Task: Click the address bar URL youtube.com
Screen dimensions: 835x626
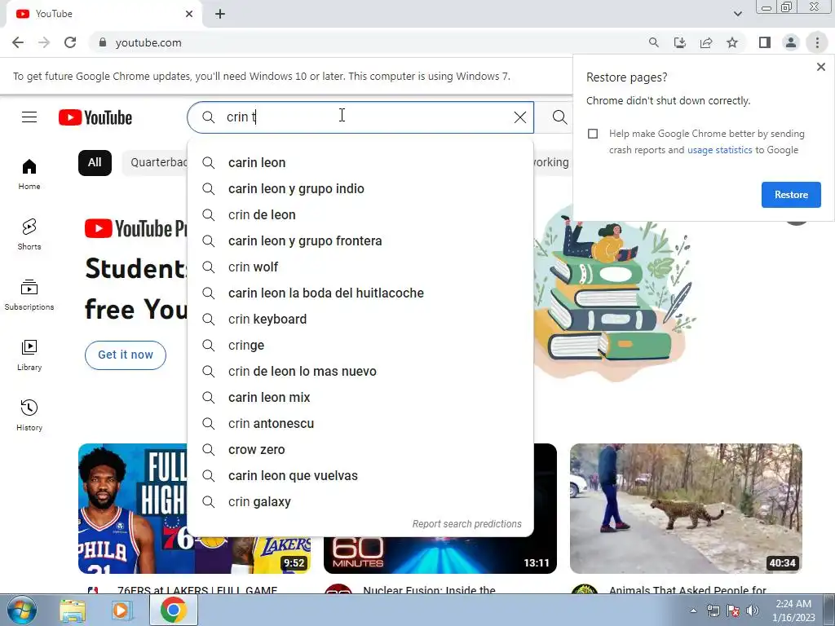Action: point(148,42)
